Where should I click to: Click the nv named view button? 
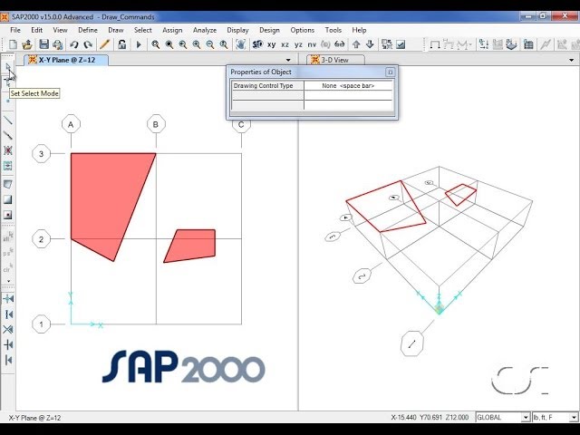pos(312,44)
